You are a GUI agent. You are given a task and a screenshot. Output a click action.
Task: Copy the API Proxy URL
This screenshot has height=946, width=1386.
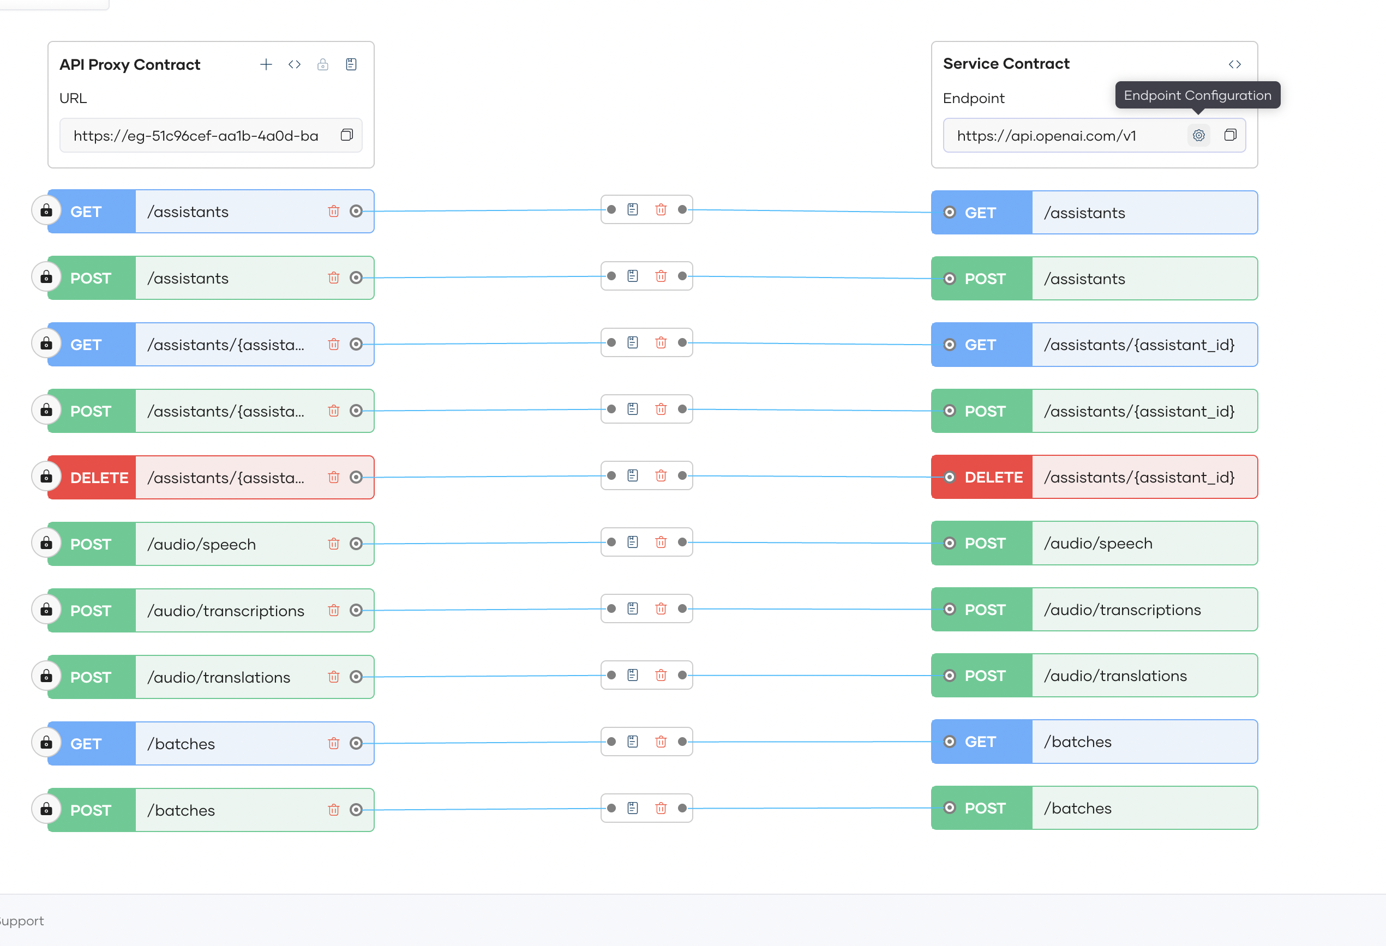click(x=346, y=135)
